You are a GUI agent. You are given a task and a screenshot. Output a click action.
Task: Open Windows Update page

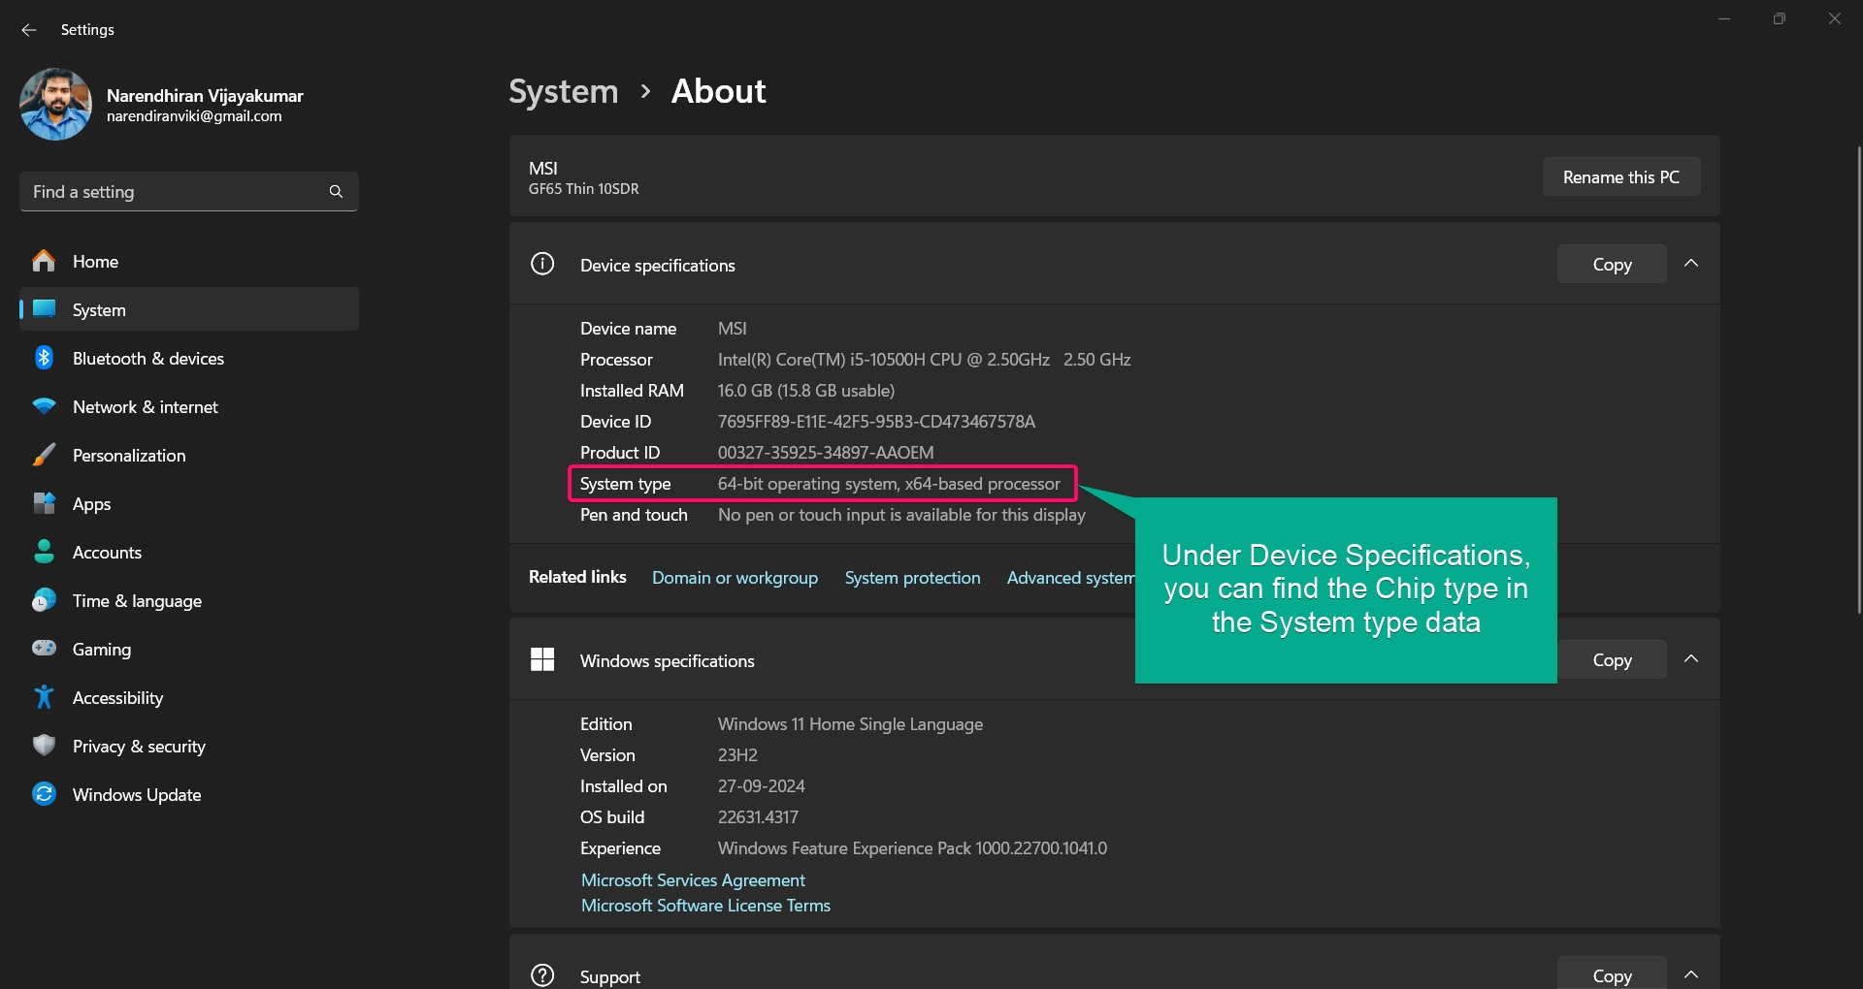click(x=189, y=794)
